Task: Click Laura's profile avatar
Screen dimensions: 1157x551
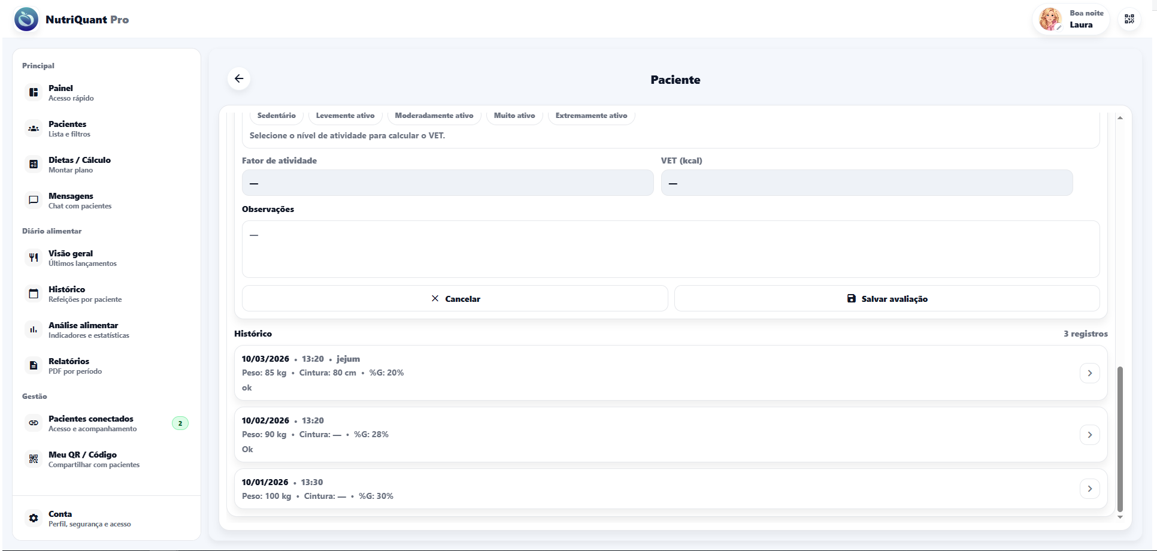Action: click(x=1050, y=19)
